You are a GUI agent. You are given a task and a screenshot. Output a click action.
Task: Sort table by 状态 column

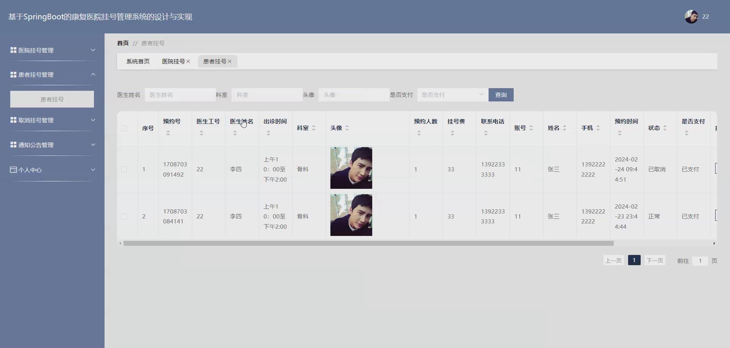coord(665,128)
